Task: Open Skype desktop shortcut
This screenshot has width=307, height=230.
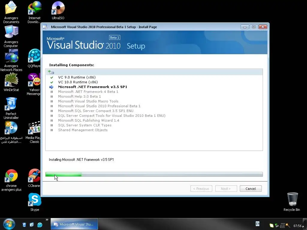Action: (x=35, y=200)
